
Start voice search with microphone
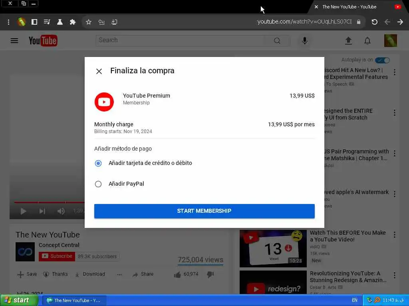point(305,41)
